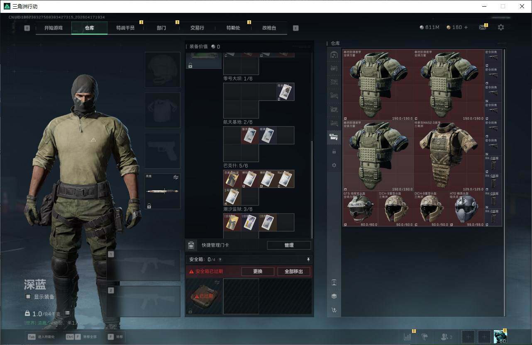Open the settings gear in top bar
Image resolution: width=532 pixels, height=345 pixels.
point(501,27)
